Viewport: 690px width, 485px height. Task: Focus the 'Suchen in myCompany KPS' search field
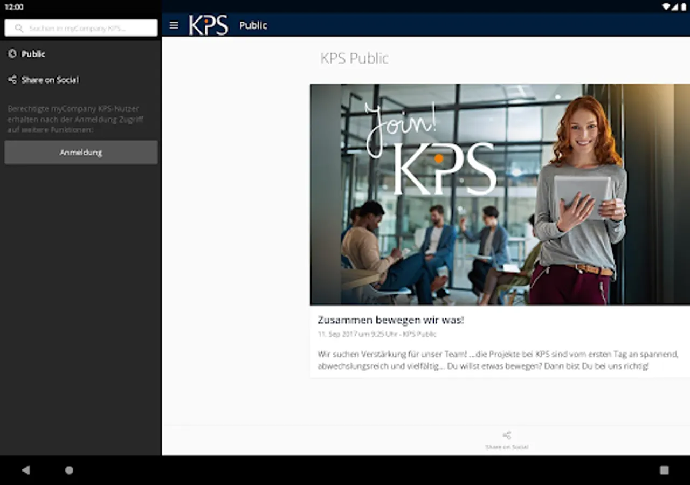[81, 28]
